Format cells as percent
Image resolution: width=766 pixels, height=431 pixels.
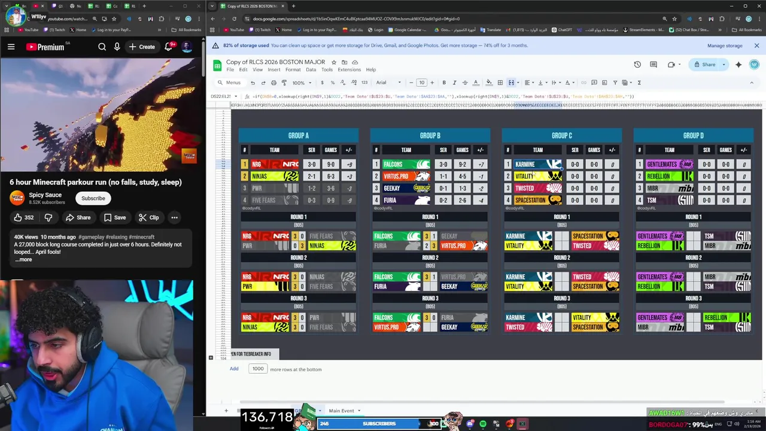tap(332, 83)
